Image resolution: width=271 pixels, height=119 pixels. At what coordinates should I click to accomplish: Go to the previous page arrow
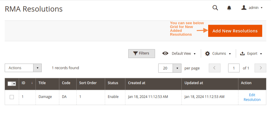(214, 68)
